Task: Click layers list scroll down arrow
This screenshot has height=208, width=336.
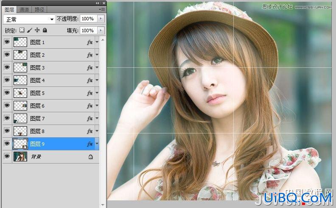Action: (103, 205)
